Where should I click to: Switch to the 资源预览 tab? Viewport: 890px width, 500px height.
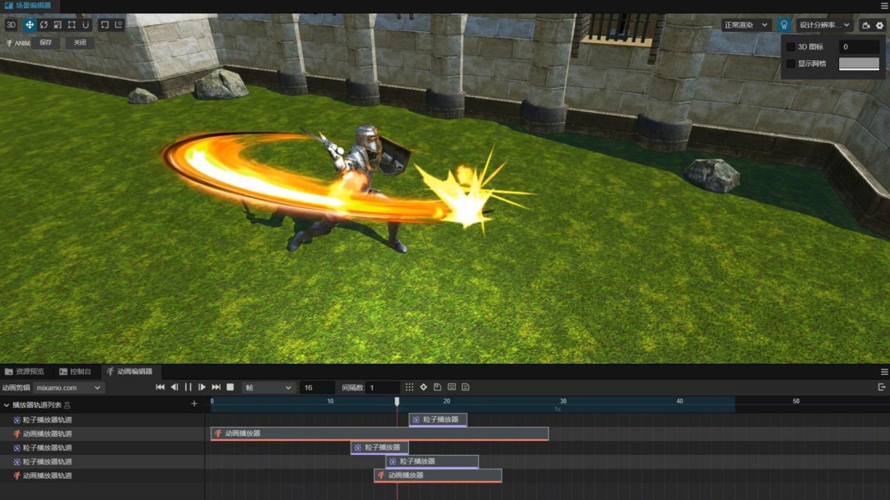pyautogui.click(x=24, y=372)
